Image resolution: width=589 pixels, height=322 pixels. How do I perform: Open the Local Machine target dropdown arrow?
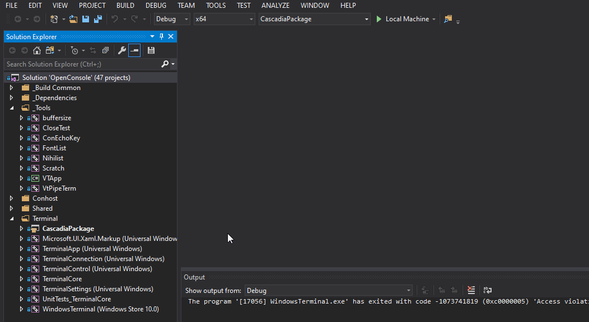click(x=434, y=19)
